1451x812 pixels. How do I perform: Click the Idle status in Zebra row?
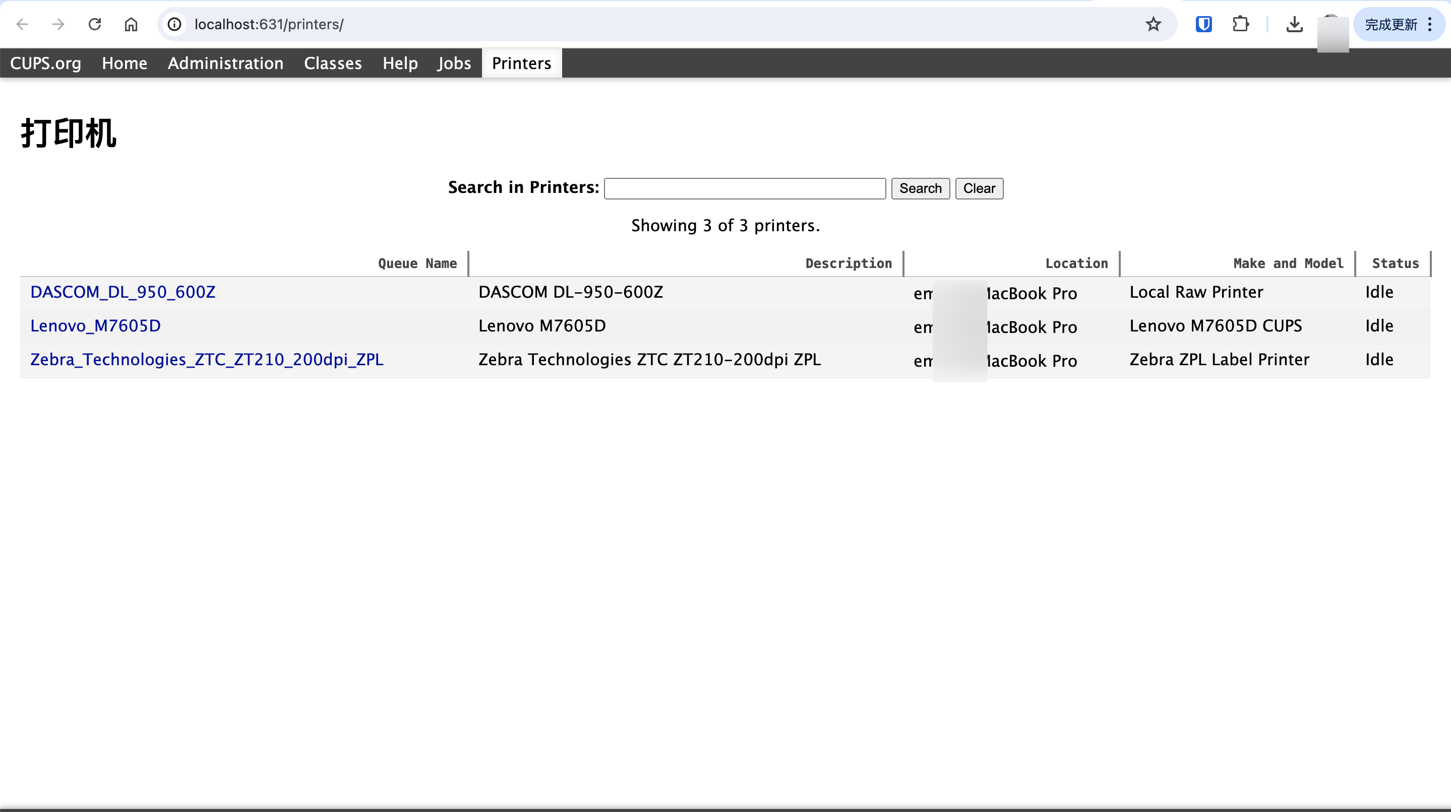pos(1379,360)
